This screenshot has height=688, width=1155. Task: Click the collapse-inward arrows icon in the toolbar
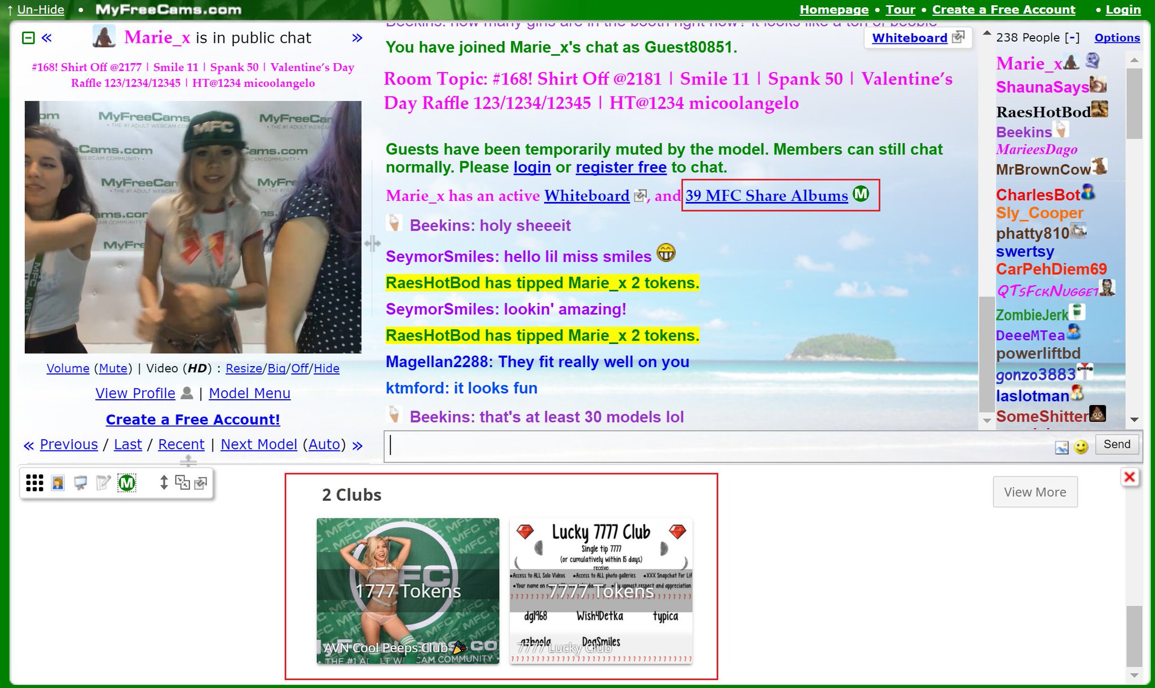click(x=182, y=482)
